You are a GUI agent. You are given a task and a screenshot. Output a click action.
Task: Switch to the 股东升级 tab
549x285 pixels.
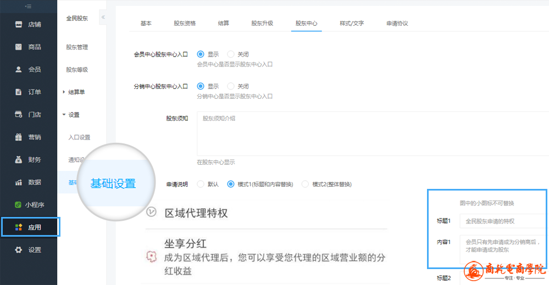click(x=262, y=24)
